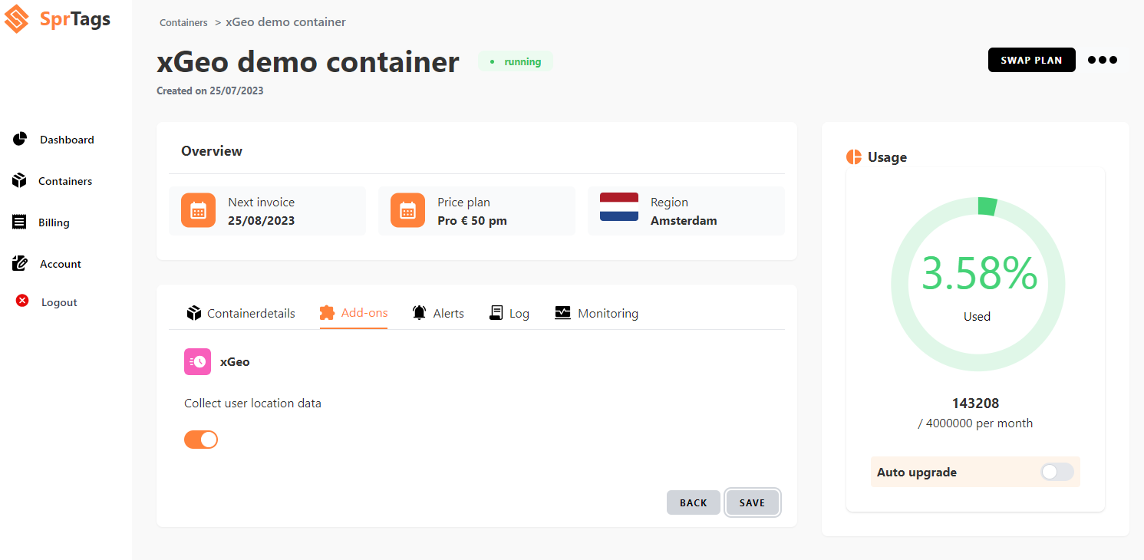This screenshot has width=1144, height=560.
Task: Click the running status badge
Action: (516, 61)
